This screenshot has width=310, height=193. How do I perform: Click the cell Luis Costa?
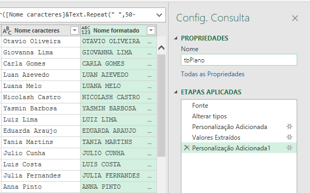pyautogui.click(x=41, y=164)
